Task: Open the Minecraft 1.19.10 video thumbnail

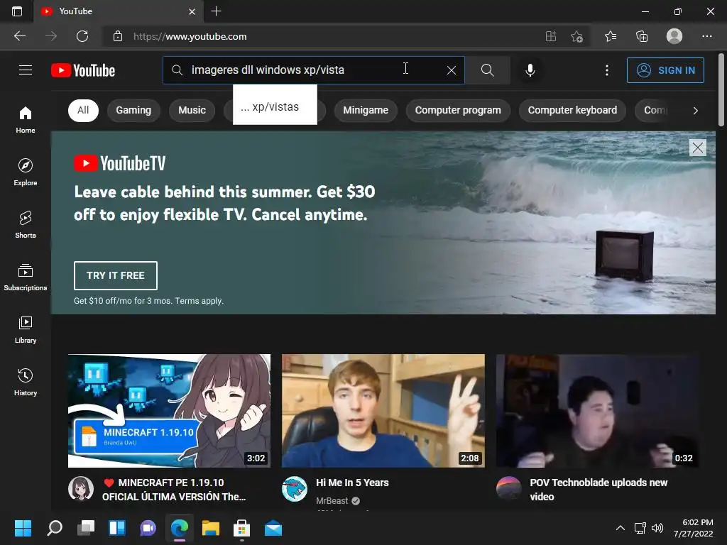Action: [x=169, y=411]
